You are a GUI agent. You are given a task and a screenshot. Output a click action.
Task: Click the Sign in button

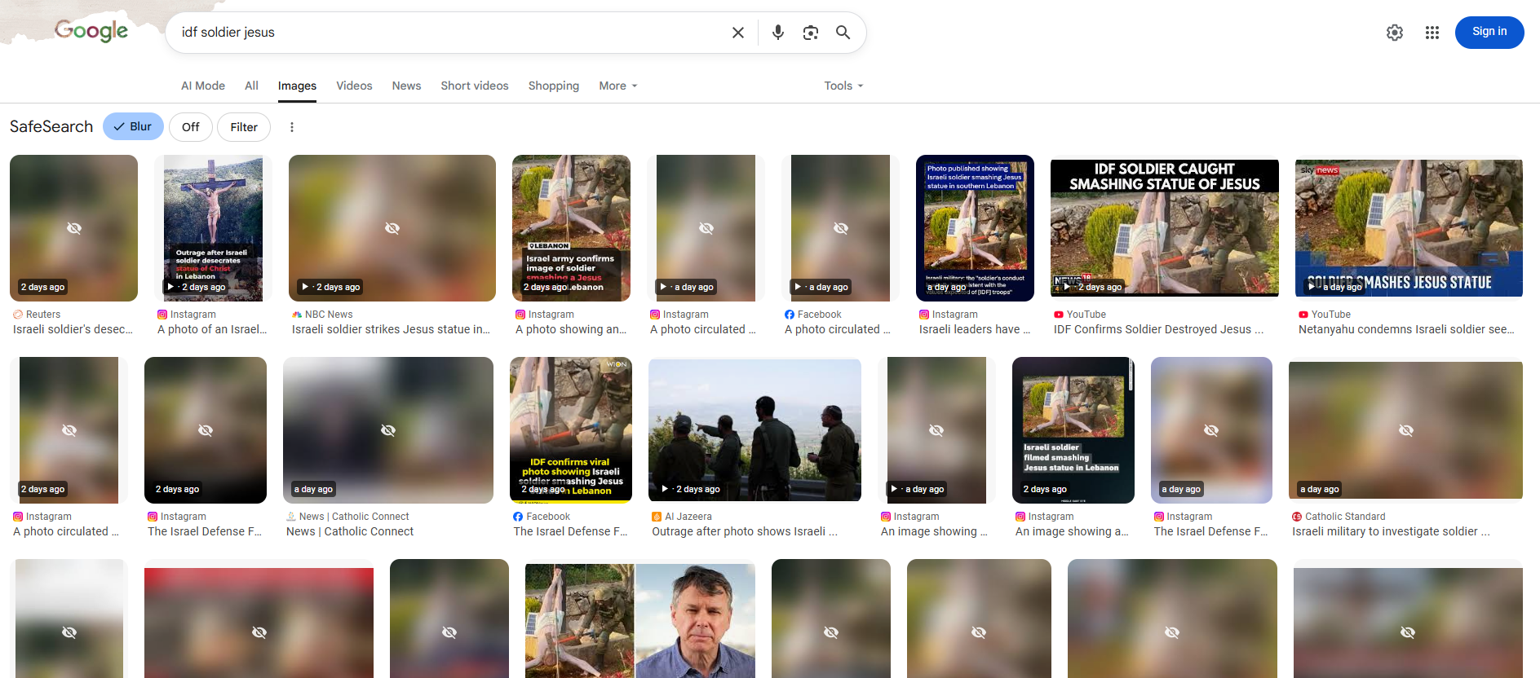click(1489, 32)
